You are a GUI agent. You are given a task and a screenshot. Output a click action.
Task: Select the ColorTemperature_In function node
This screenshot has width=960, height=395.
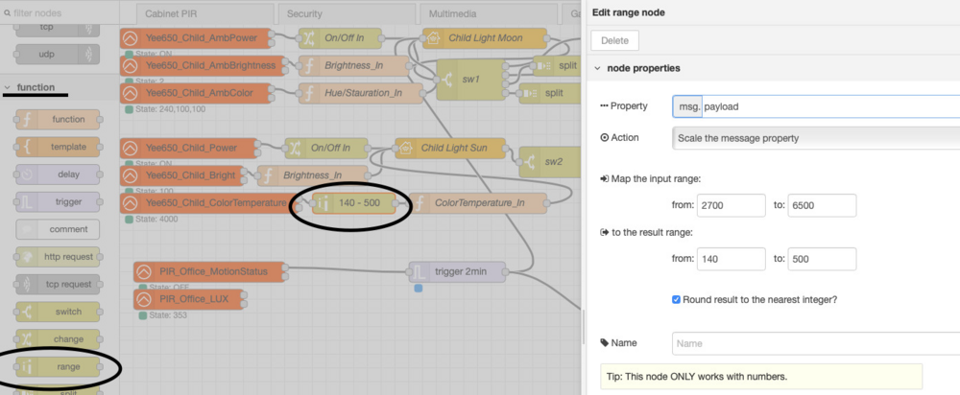pos(477,203)
